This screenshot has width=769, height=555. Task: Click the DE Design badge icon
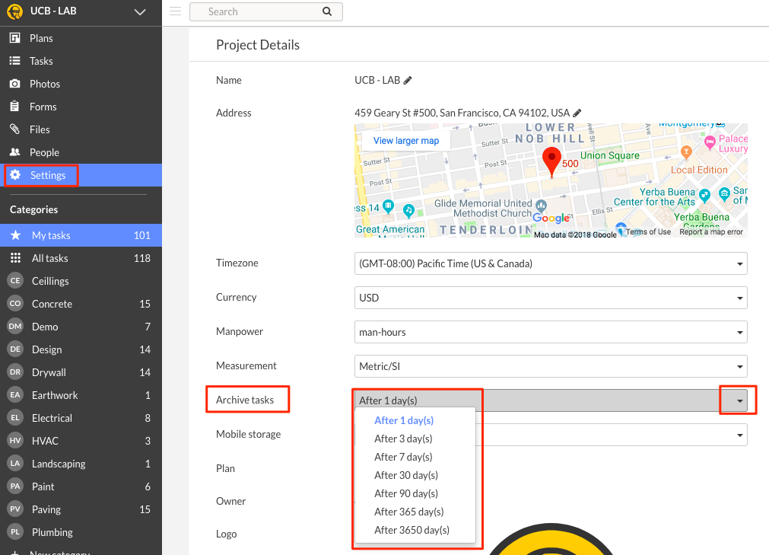[15, 349]
